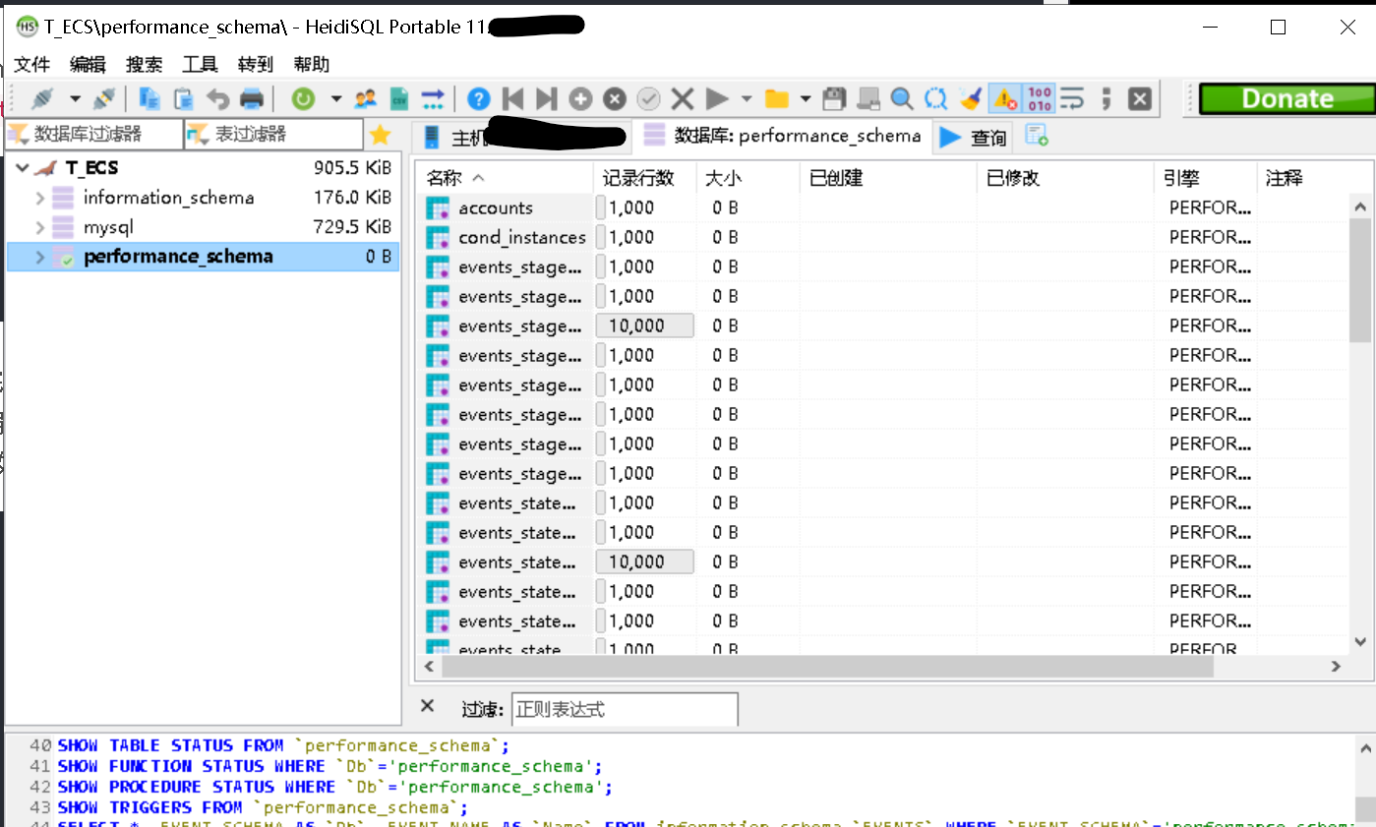The height and width of the screenshot is (827, 1376).
Task: Open the session manager connect icon
Action: pos(43,98)
